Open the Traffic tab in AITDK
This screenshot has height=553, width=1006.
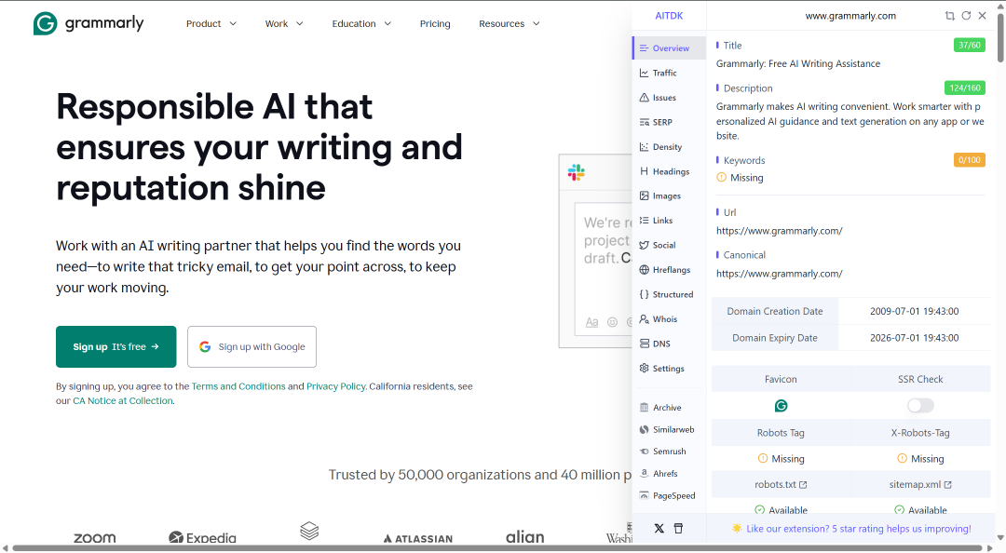[x=669, y=74]
